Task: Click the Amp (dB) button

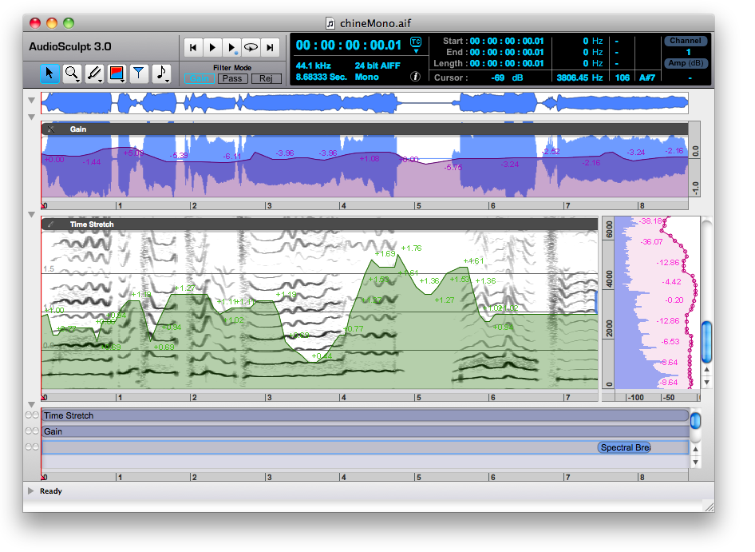Action: pyautogui.click(x=685, y=63)
